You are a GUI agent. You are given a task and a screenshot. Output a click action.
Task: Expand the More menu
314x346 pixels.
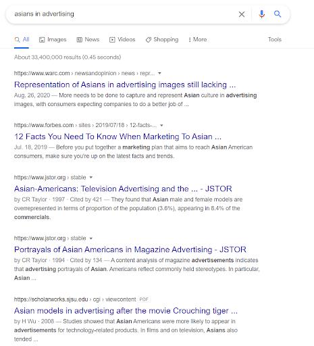198,40
